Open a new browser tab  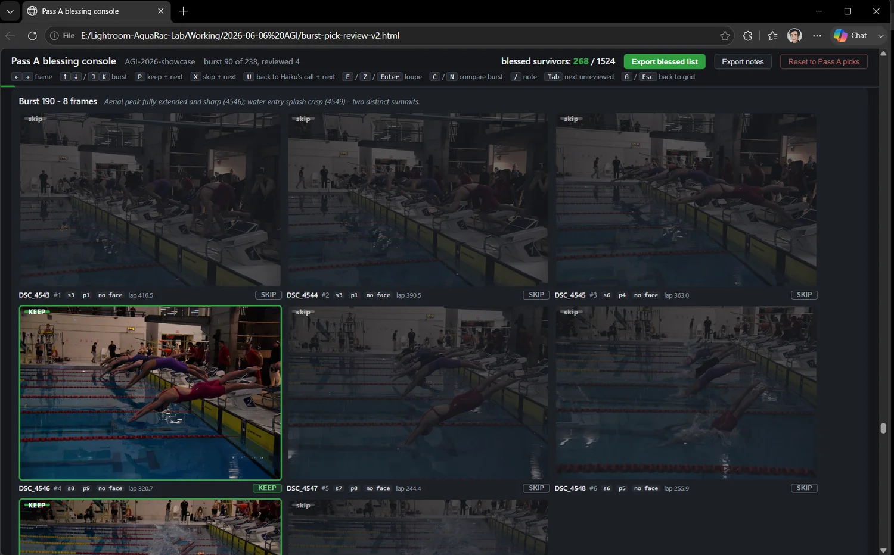point(184,11)
